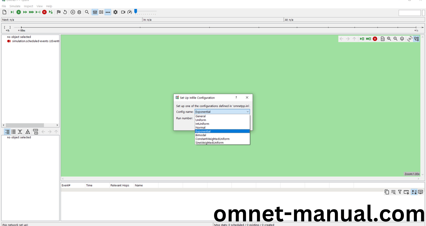
Task: Click zoom in icon on canvas toolbar
Action: [x=389, y=39]
